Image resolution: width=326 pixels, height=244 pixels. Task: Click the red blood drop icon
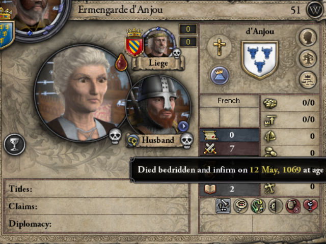coord(121,62)
